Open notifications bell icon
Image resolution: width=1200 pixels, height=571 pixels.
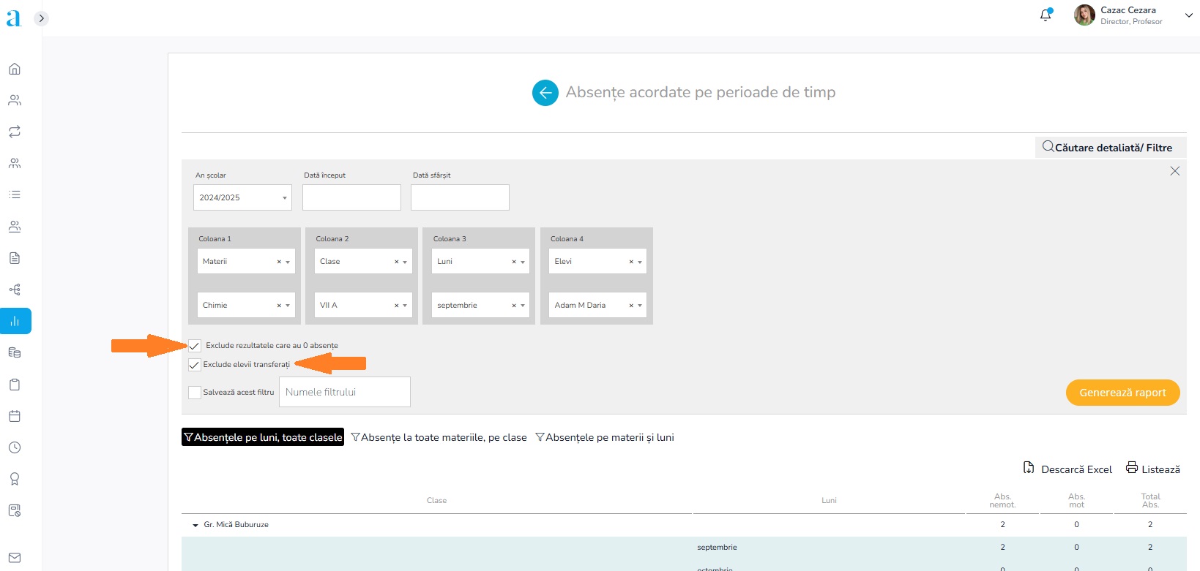1046,15
